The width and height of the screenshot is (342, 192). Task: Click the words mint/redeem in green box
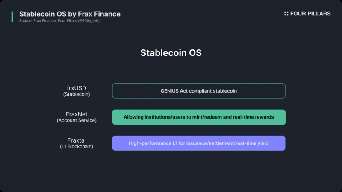click(x=203, y=117)
